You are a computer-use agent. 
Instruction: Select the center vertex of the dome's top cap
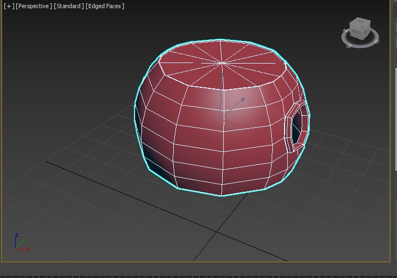tap(222, 64)
